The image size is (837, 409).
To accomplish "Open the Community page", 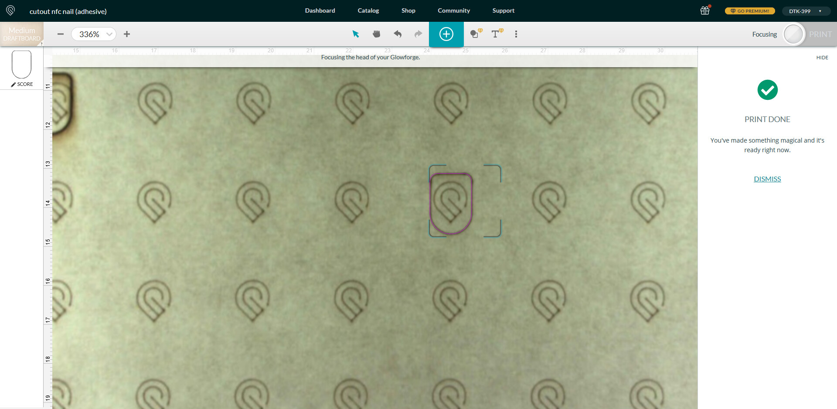I will pos(454,10).
